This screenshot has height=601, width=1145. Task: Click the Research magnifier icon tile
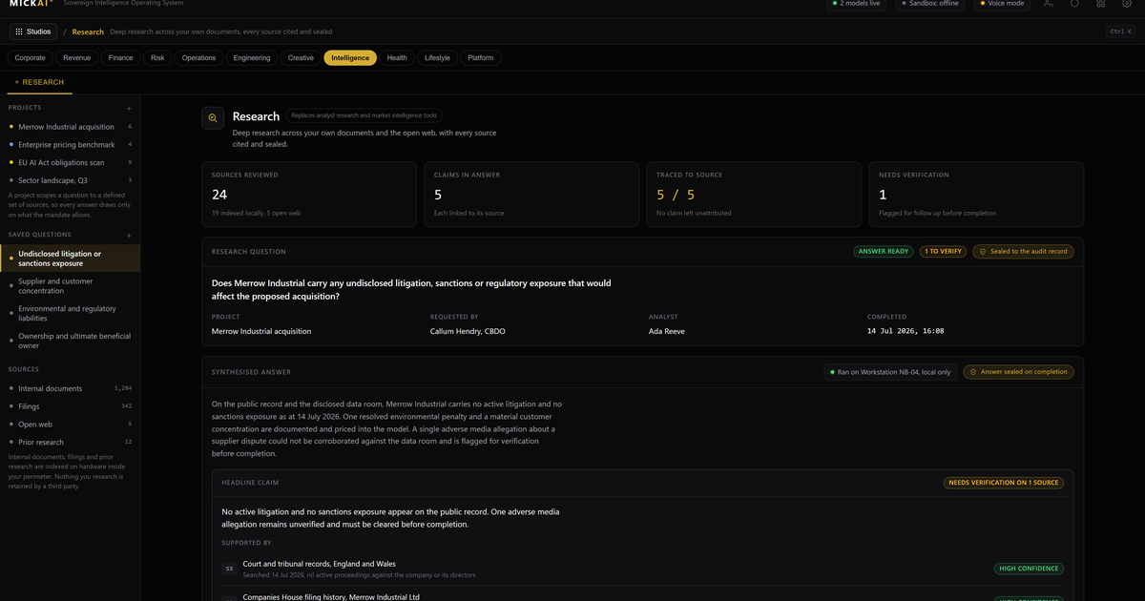click(213, 118)
